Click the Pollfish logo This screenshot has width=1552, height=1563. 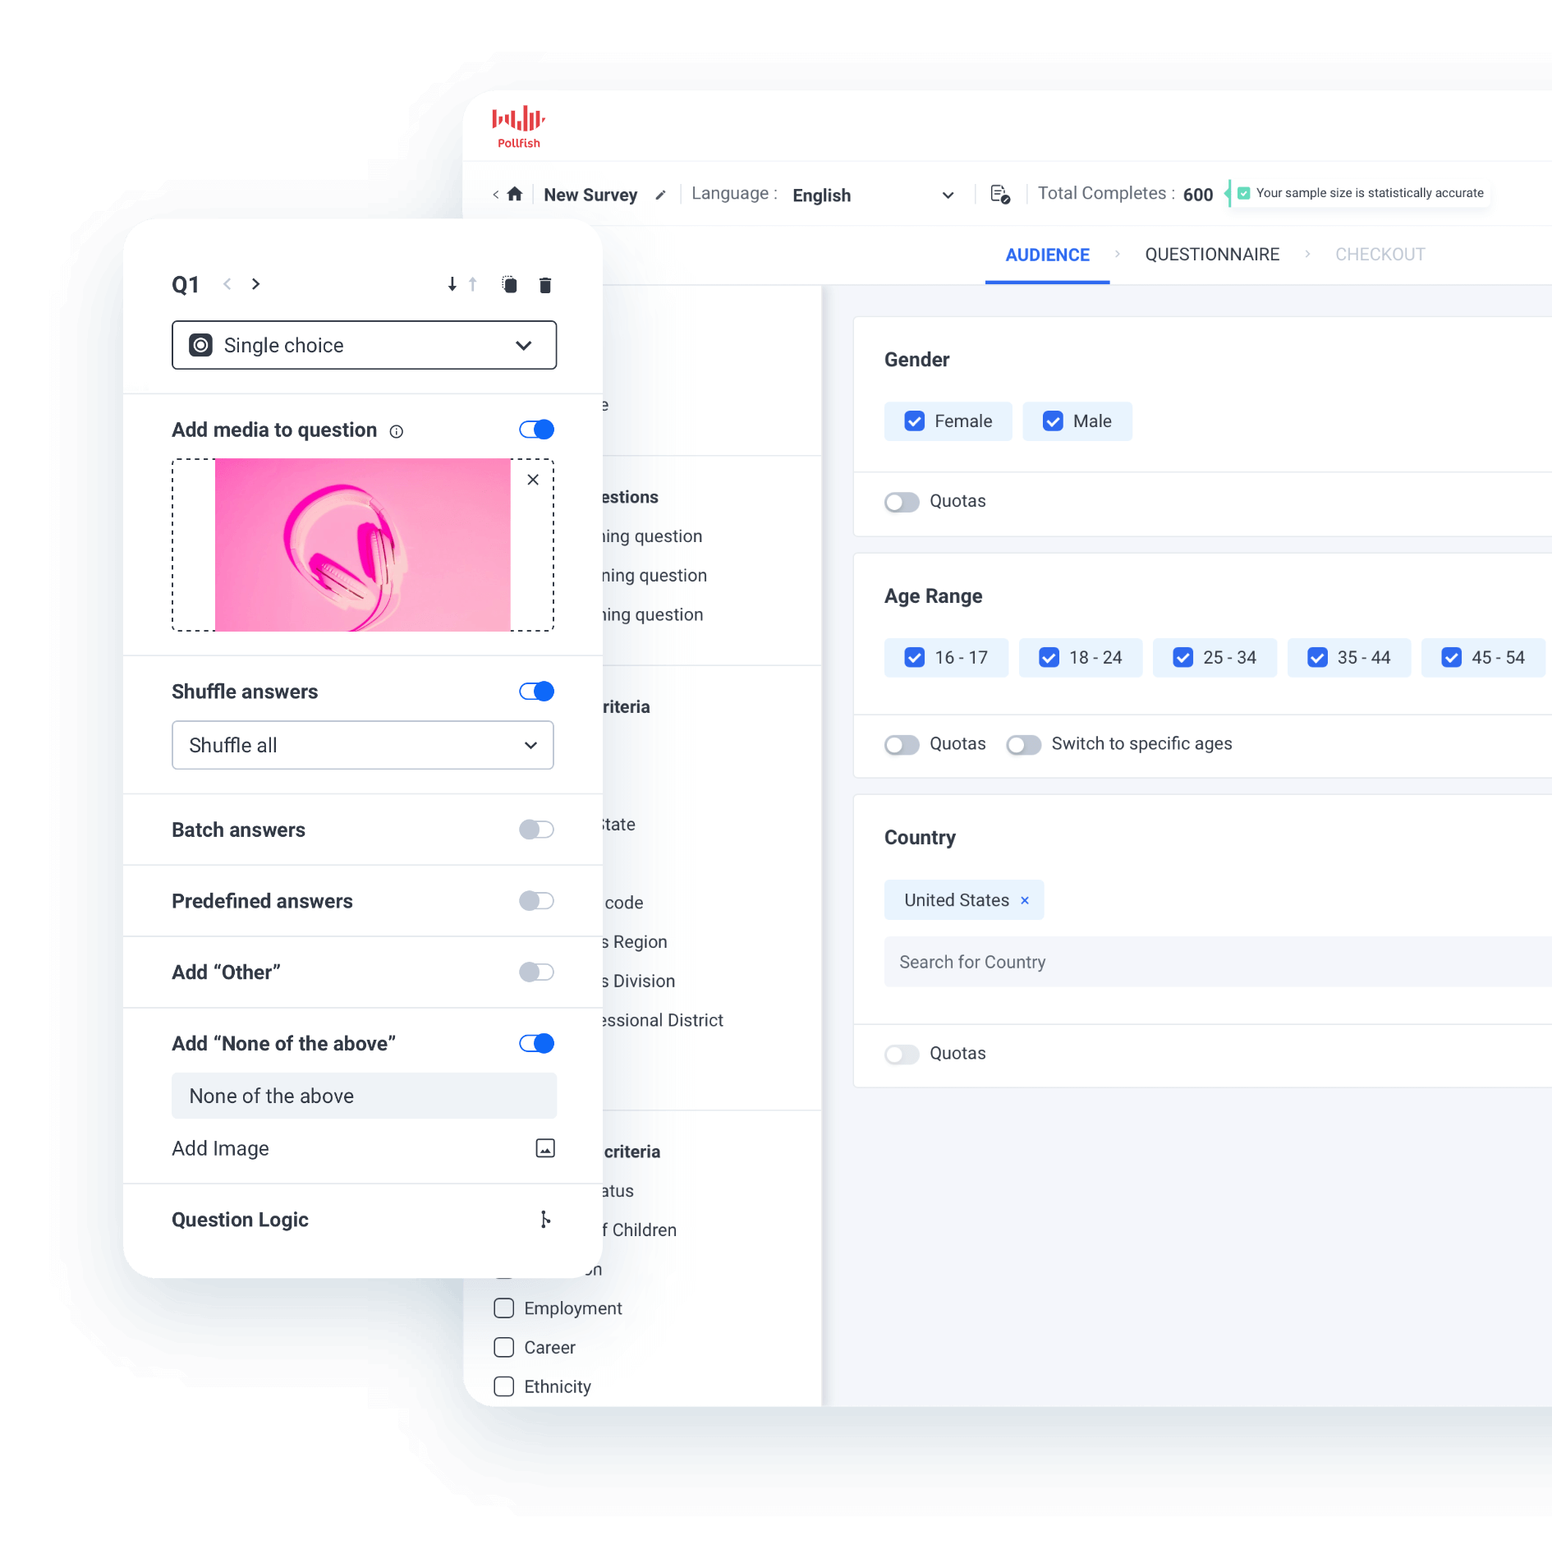point(517,124)
